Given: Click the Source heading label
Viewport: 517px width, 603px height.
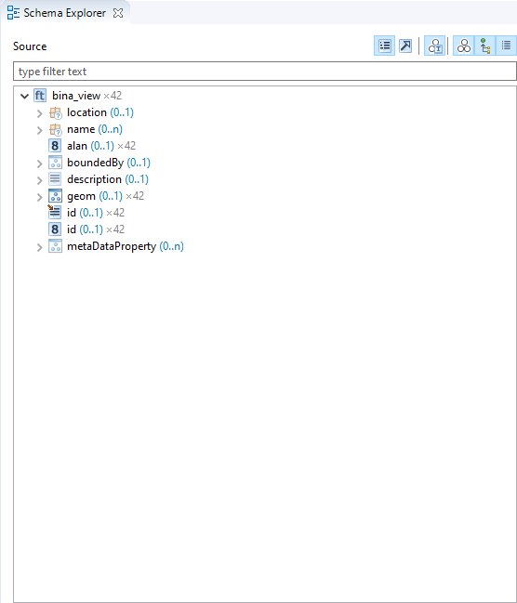Looking at the screenshot, I should point(30,46).
